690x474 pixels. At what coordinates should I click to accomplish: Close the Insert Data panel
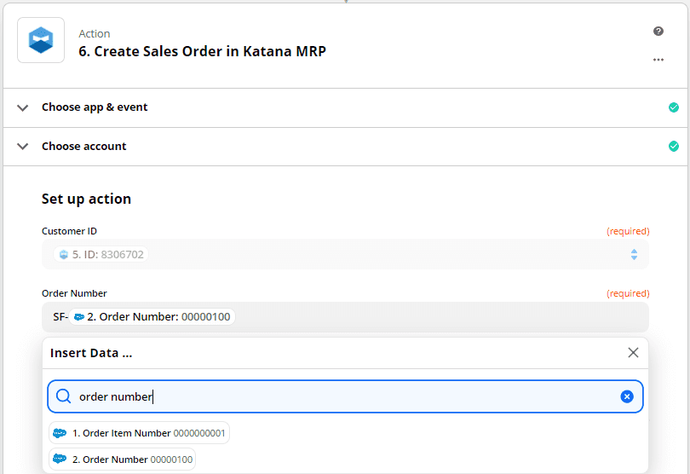[x=633, y=352]
